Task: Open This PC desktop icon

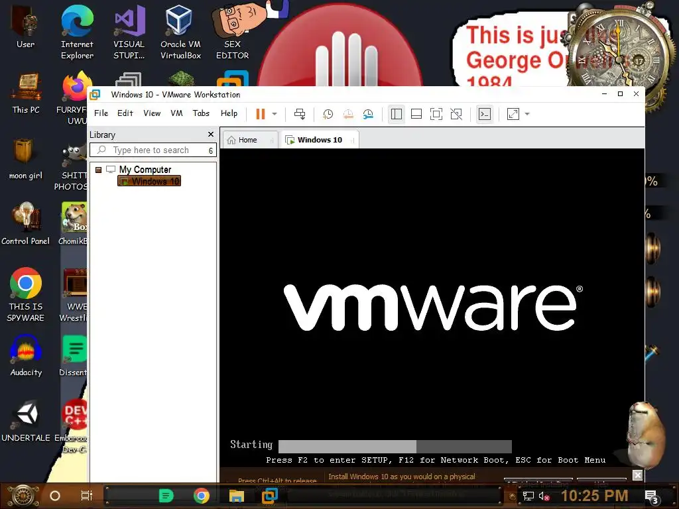Action: 26,93
